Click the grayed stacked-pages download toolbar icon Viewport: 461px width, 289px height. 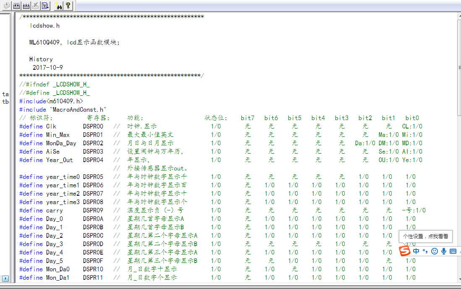tap(7, 5)
